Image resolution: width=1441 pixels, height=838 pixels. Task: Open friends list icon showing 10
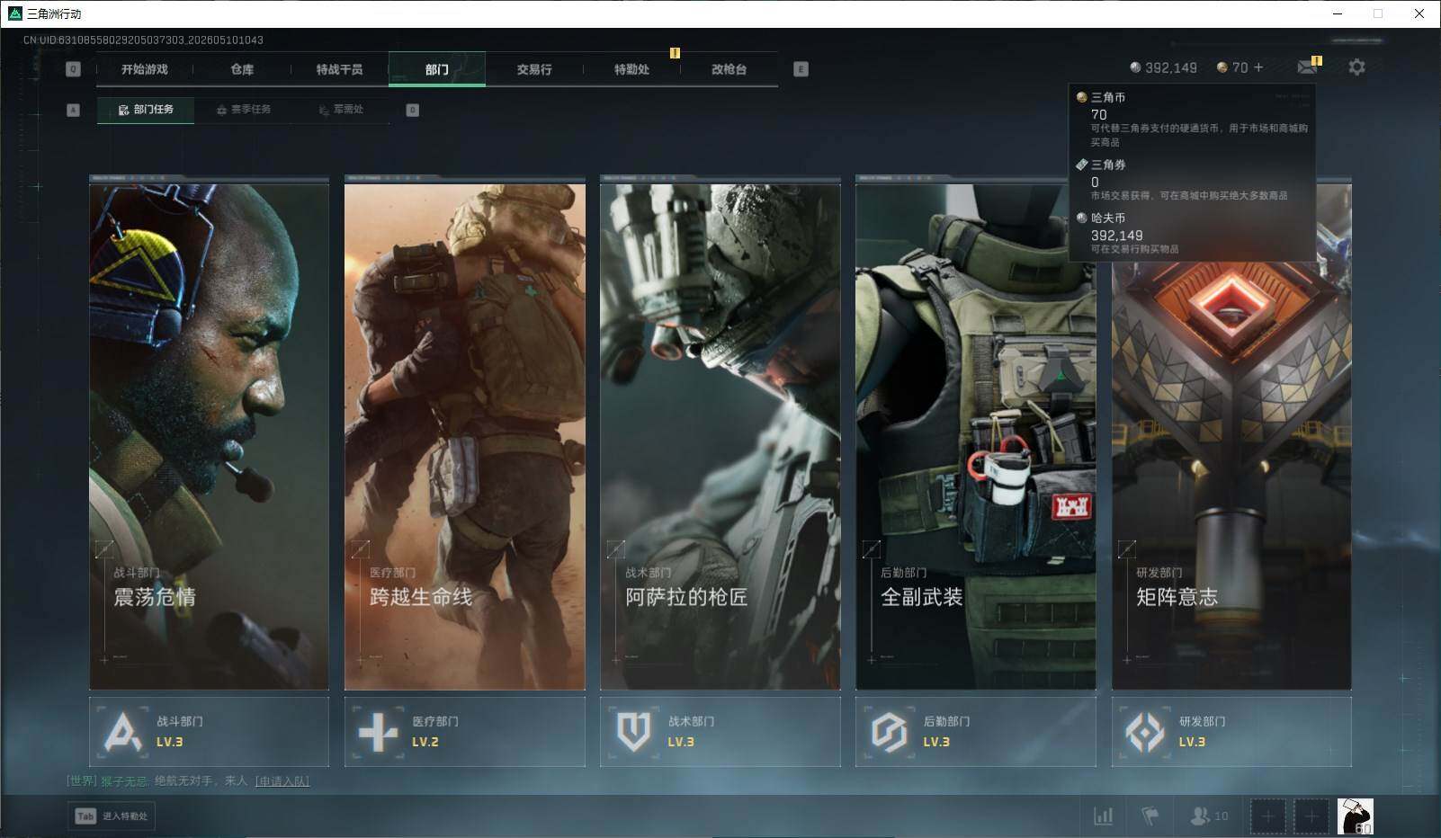coord(1209,816)
